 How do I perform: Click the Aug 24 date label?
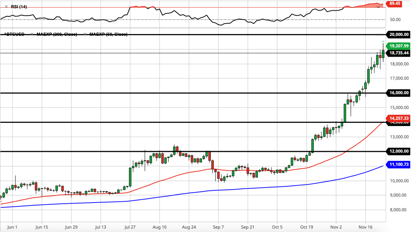click(x=189, y=227)
